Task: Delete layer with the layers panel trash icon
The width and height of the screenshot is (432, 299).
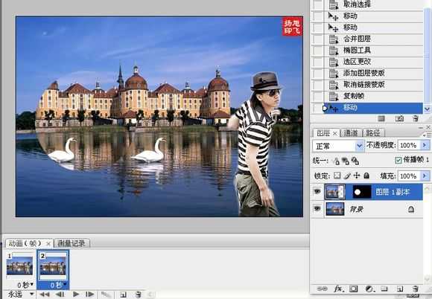Action: coord(415,289)
